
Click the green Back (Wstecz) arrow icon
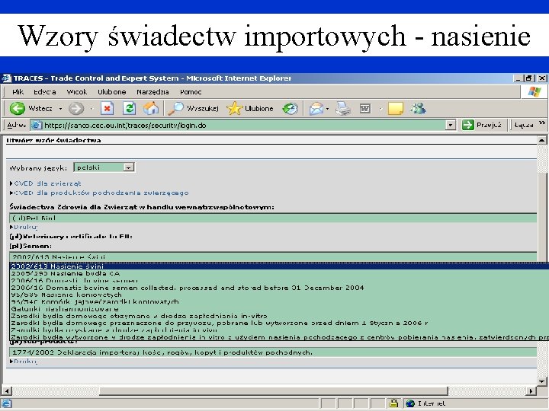pos(17,109)
